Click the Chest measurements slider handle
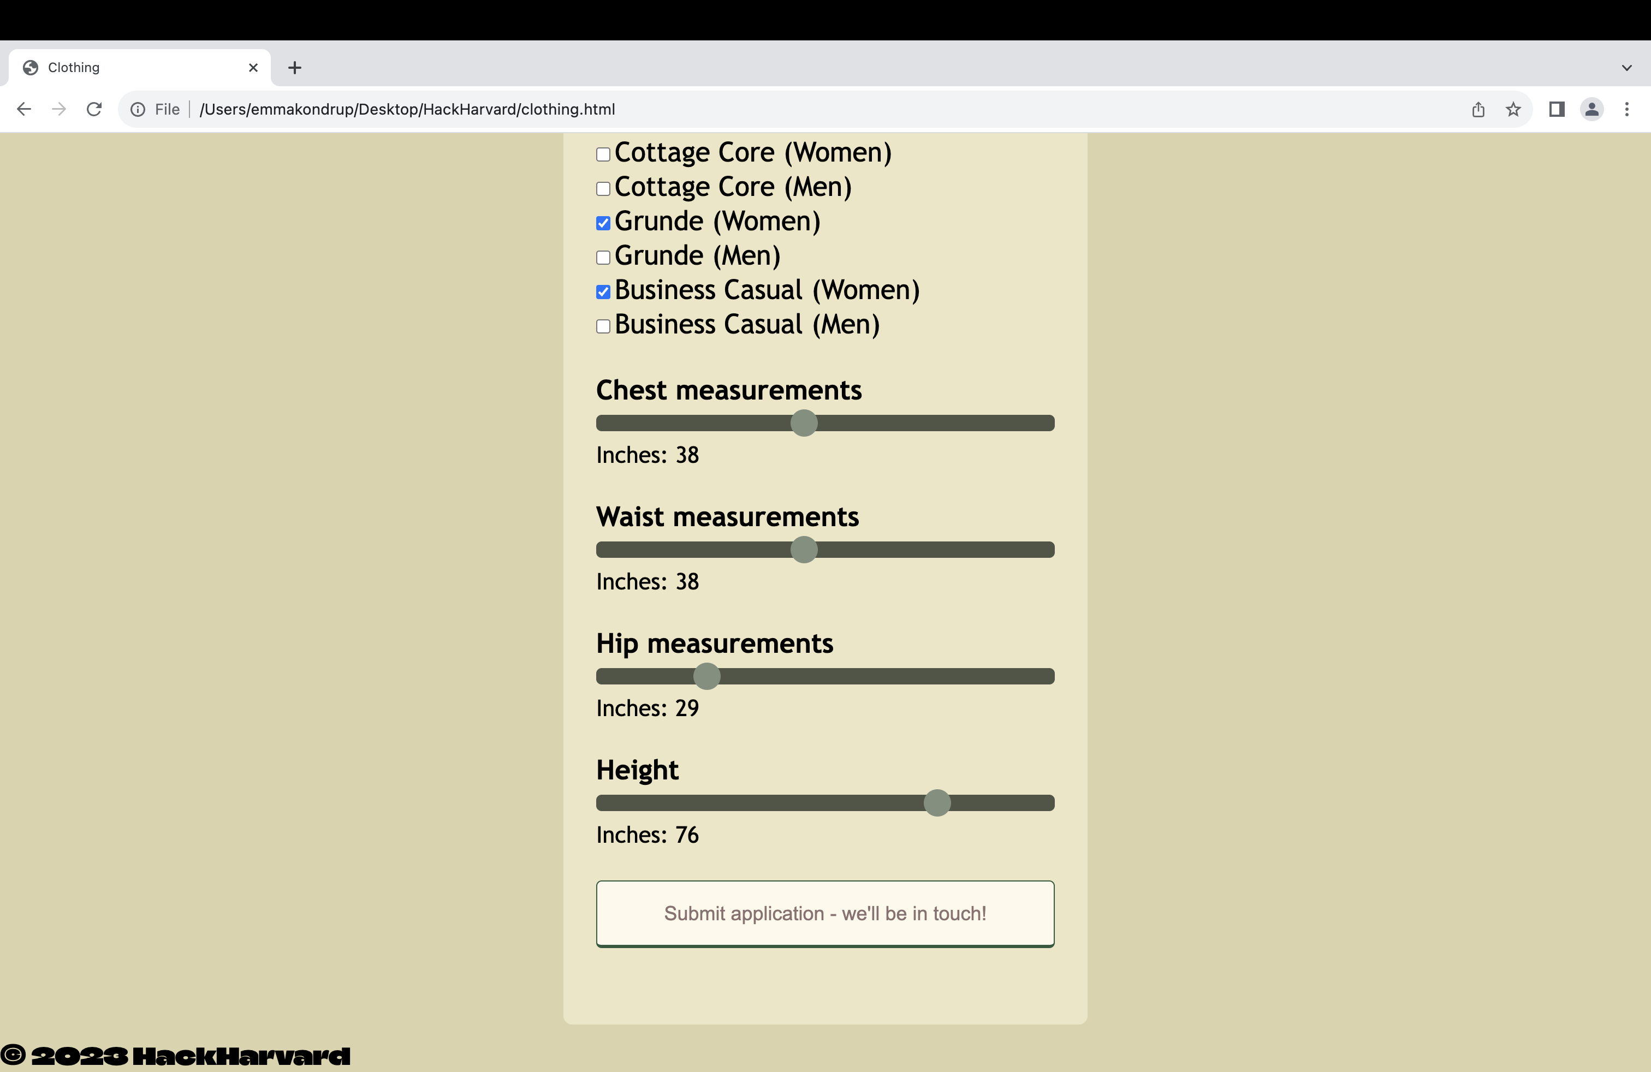 (804, 423)
